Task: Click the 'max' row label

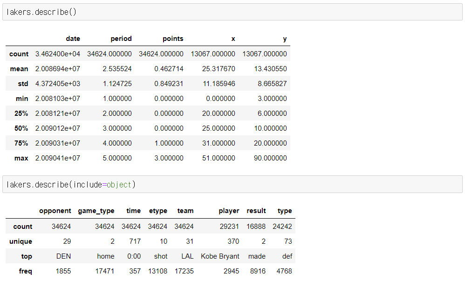Action: click(21, 158)
